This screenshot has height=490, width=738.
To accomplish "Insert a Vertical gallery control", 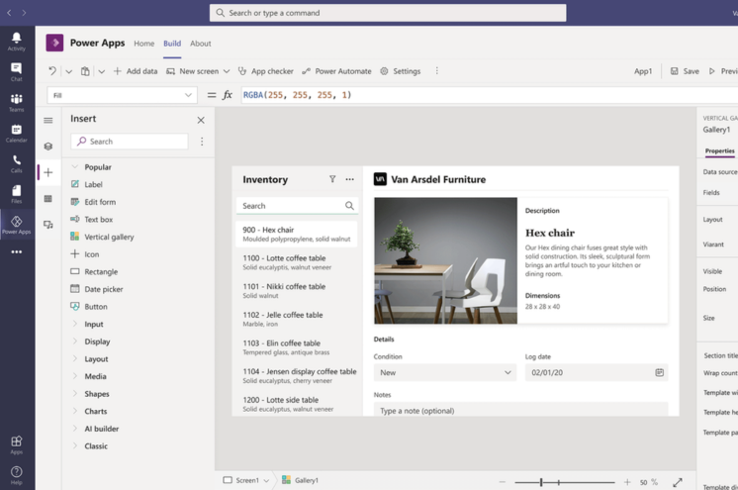I will pos(102,237).
